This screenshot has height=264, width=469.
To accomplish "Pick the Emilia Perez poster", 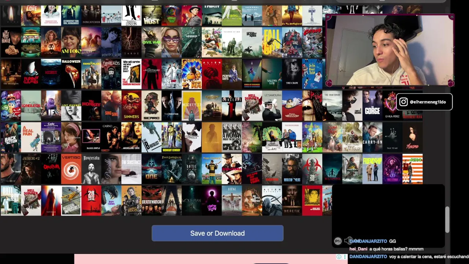I will pyautogui.click(x=392, y=106).
